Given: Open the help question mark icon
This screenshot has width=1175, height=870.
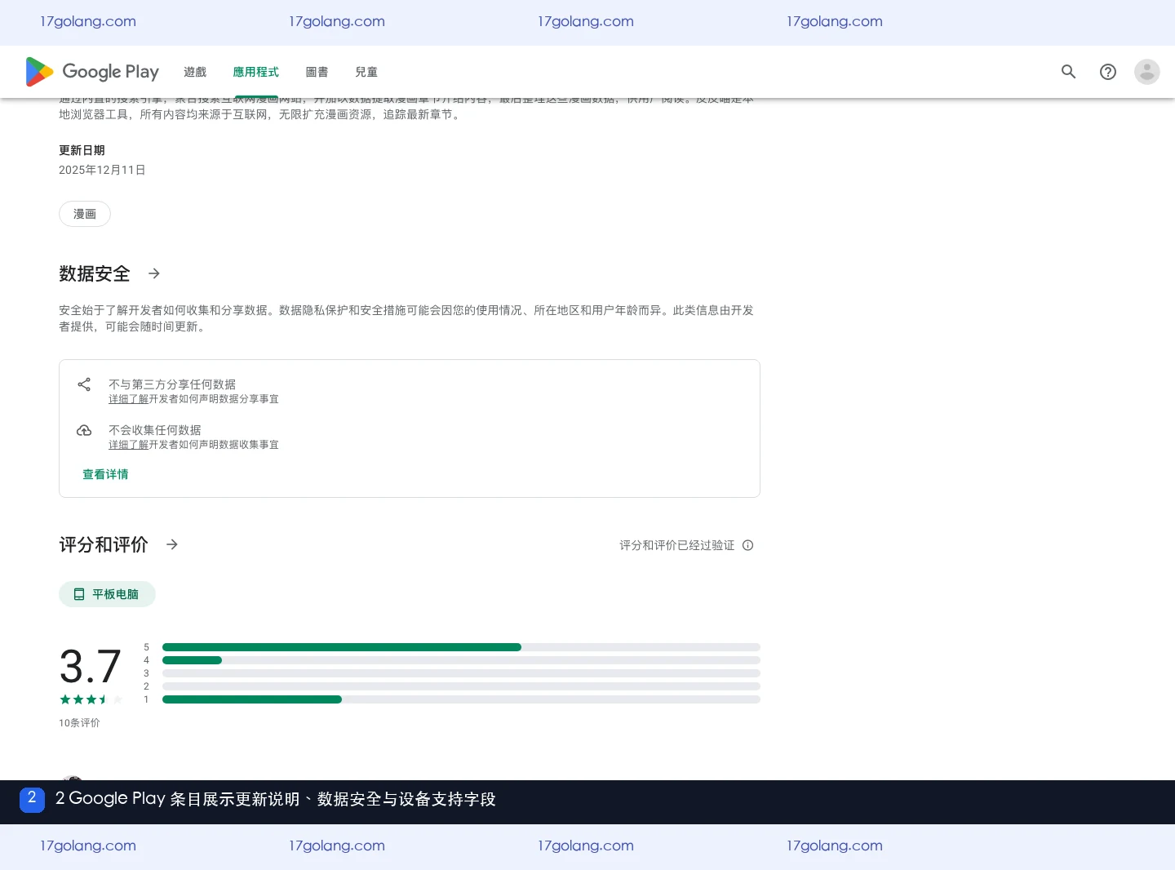Looking at the screenshot, I should pyautogui.click(x=1108, y=72).
